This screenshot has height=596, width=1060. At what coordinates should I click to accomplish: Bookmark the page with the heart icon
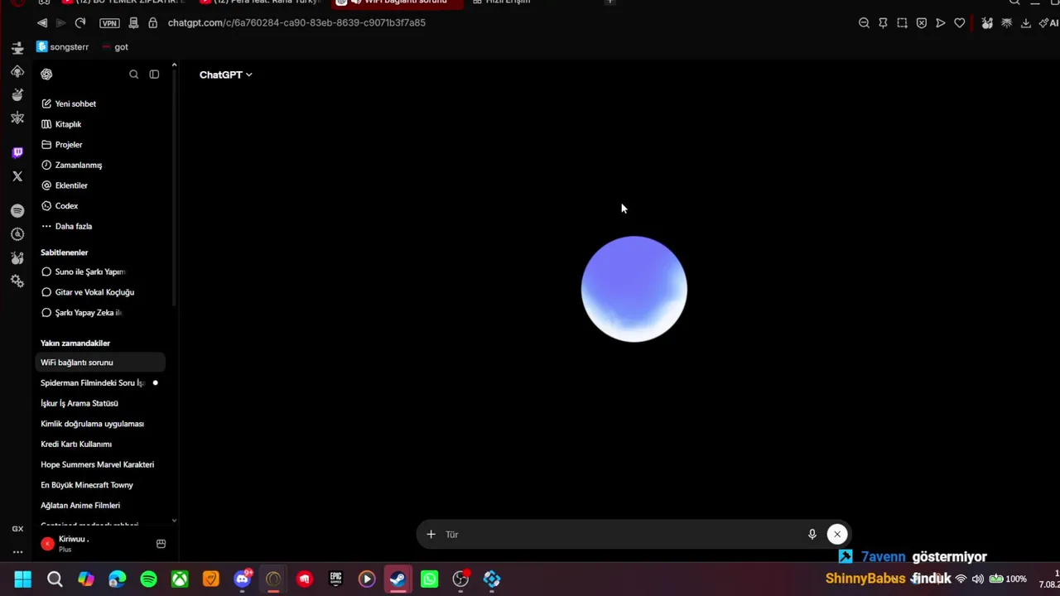(x=960, y=23)
